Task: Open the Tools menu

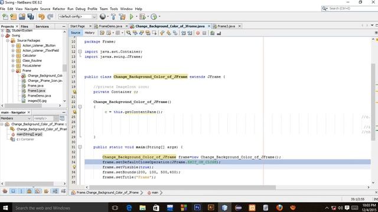Action: click(114, 9)
